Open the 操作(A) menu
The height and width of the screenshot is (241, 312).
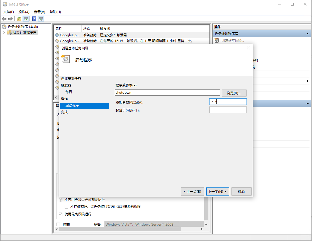[24, 12]
